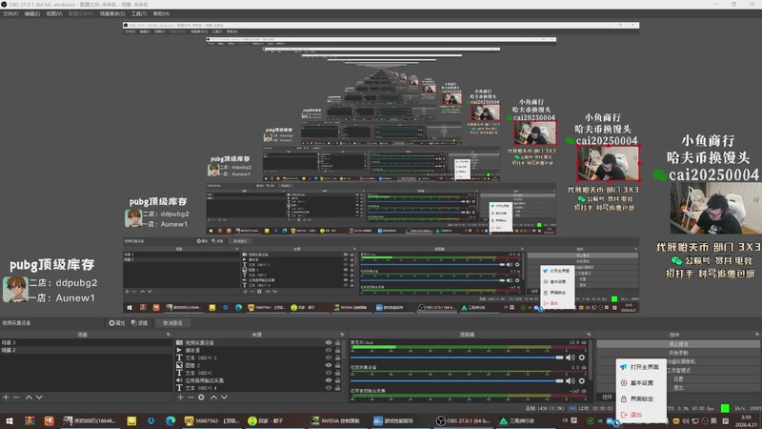
Task: Choose red 退出 in the tray menu
Action: [x=640, y=415]
